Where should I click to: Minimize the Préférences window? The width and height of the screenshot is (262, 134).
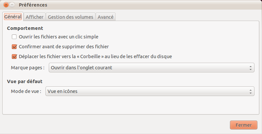pyautogui.click(x=12, y=5)
